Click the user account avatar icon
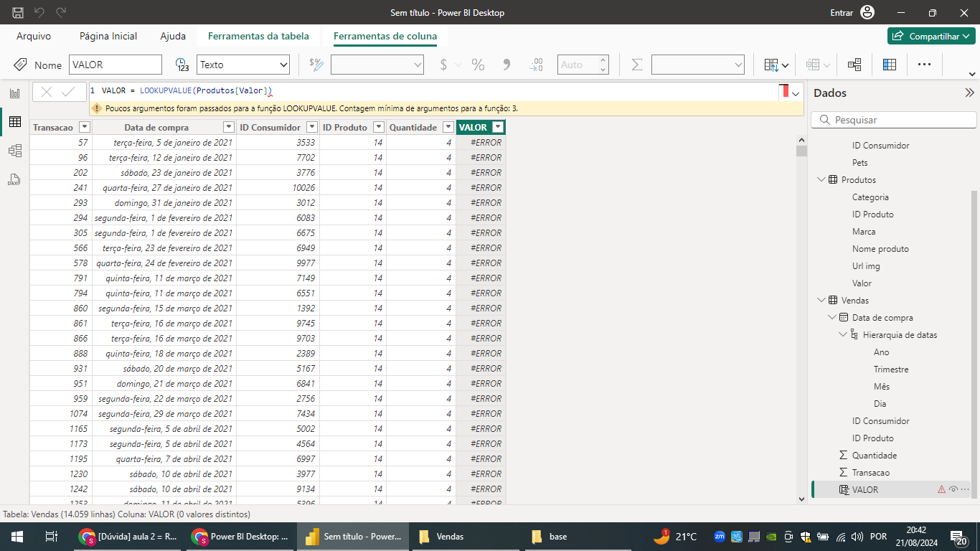The width and height of the screenshot is (980, 551). [867, 12]
